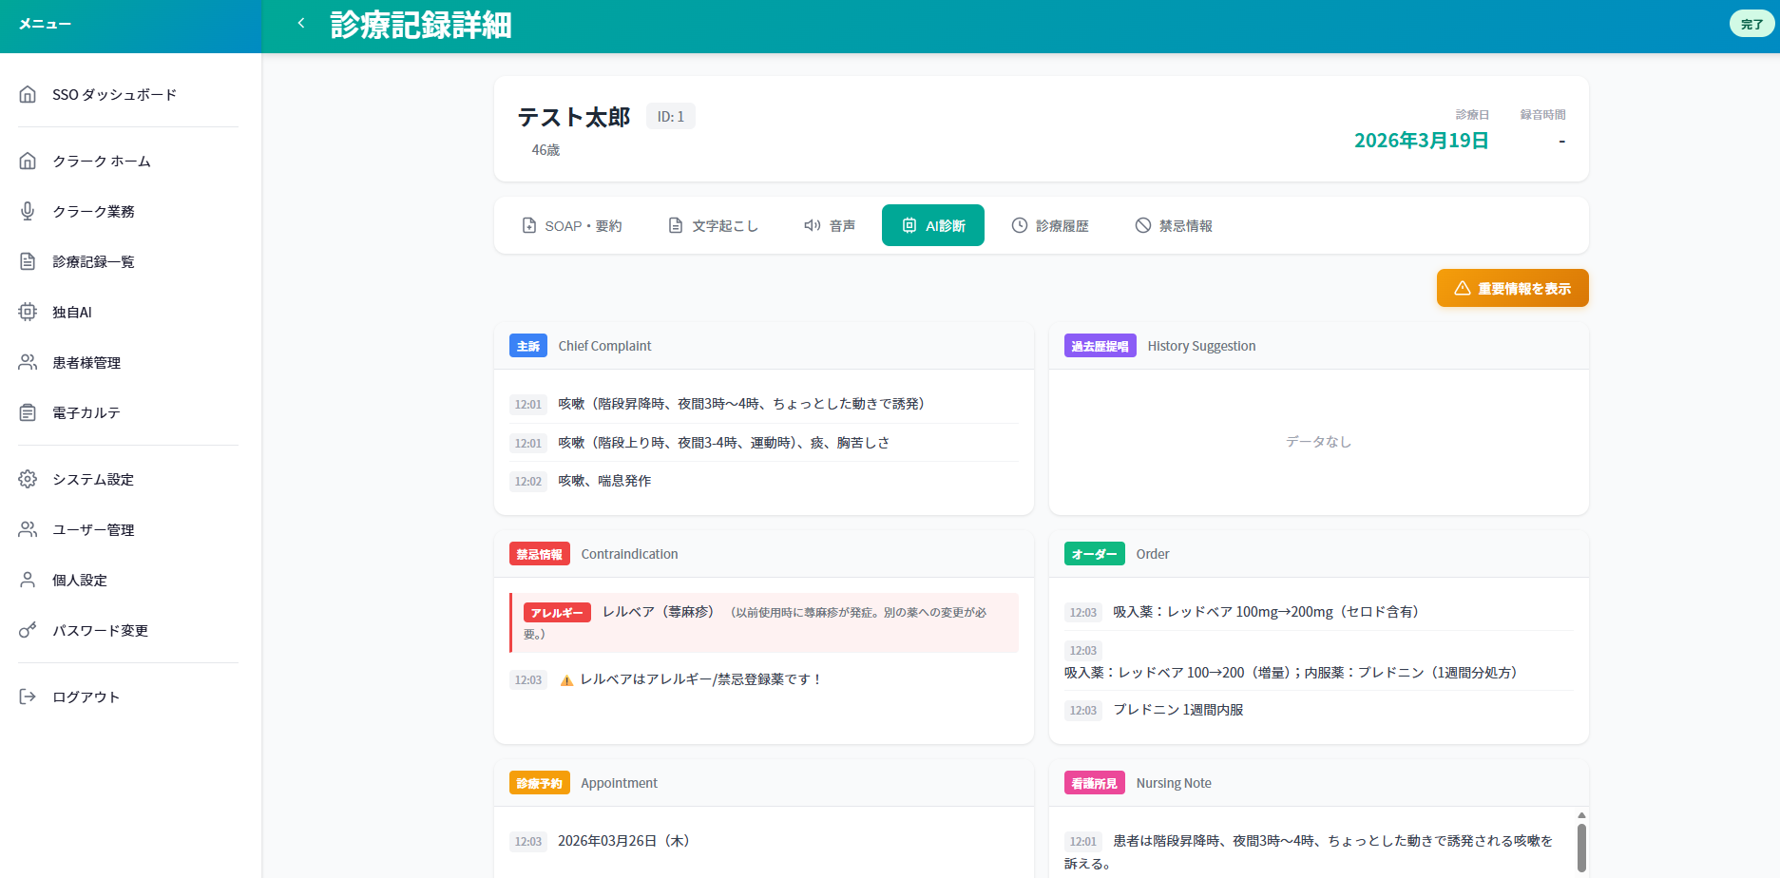Open the 文字起こし tab

point(712,225)
